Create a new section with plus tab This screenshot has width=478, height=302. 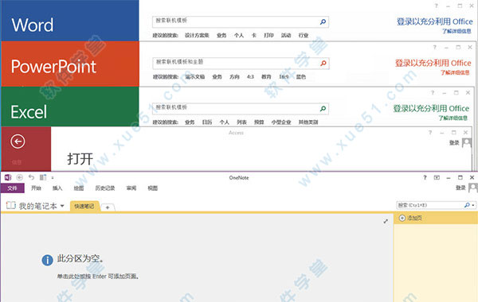tap(108, 207)
